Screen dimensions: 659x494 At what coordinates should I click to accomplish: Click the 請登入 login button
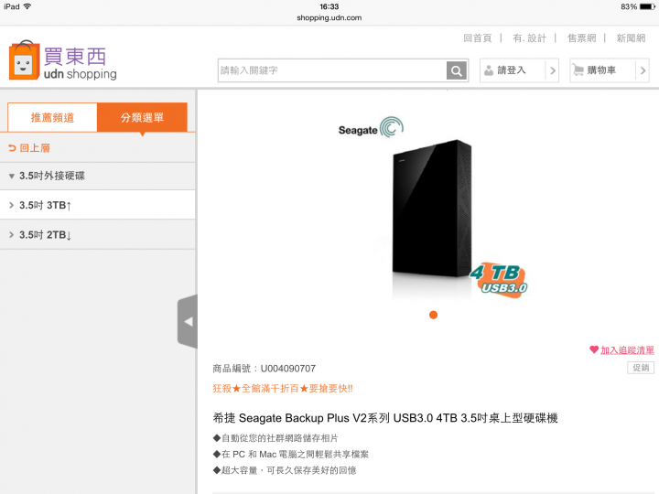point(519,70)
